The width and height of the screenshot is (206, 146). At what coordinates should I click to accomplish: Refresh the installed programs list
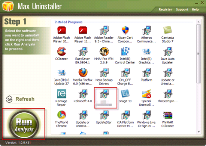(20, 99)
